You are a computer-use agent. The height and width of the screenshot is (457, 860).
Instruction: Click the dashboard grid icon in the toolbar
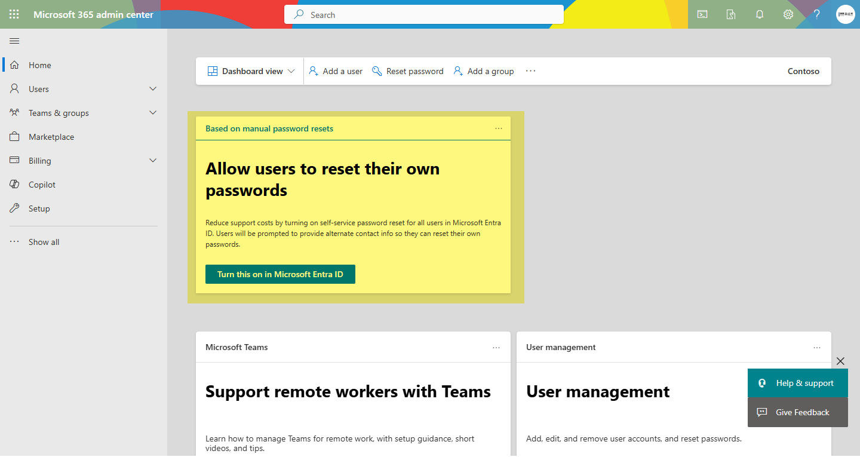[213, 71]
